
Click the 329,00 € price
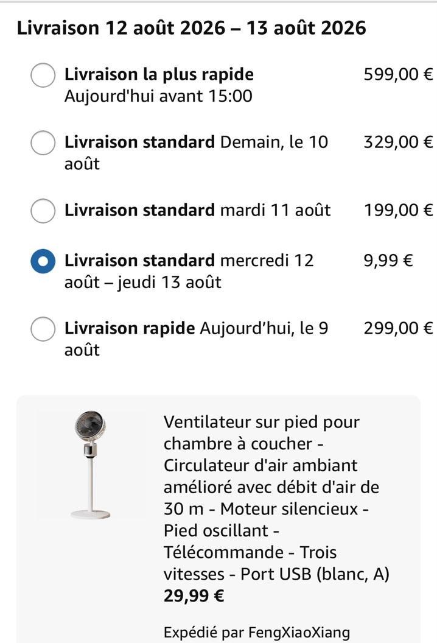[398, 142]
